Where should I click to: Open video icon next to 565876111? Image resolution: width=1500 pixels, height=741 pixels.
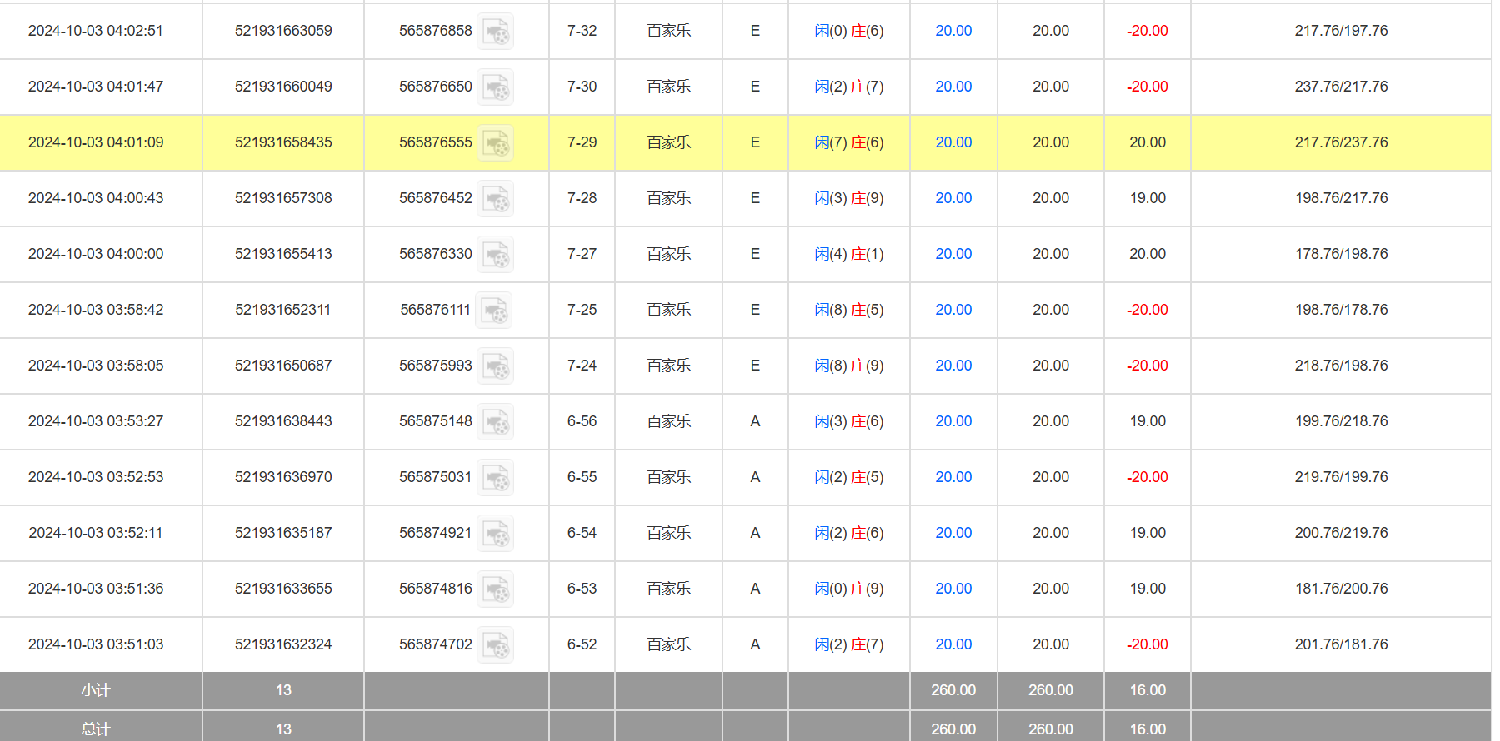(x=494, y=311)
